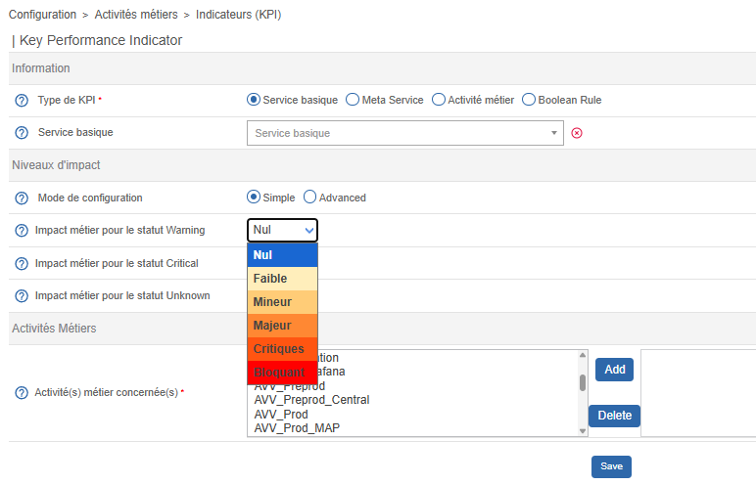This screenshot has width=756, height=485.
Task: Click help icon for Activité(s) métier concernée(s)
Action: [22, 392]
